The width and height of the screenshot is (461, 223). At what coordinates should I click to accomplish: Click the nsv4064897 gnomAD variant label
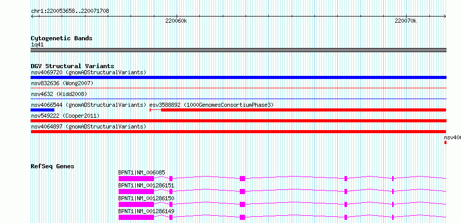pos(89,126)
